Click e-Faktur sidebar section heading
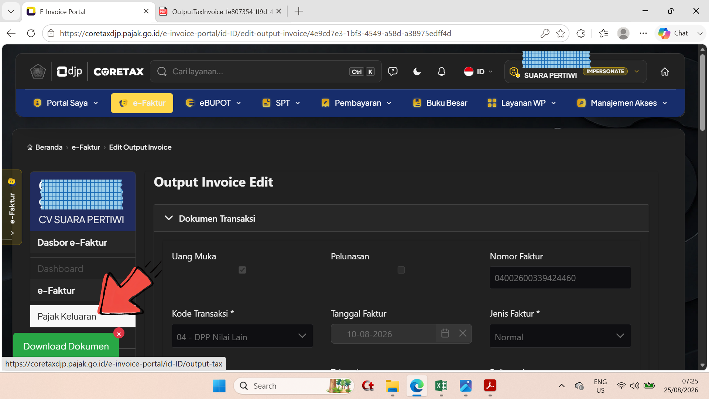This screenshot has height=399, width=709. (56, 290)
